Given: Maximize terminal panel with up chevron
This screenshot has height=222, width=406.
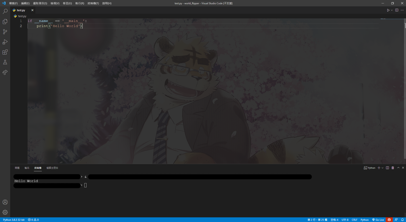Looking at the screenshot, I should (398, 168).
